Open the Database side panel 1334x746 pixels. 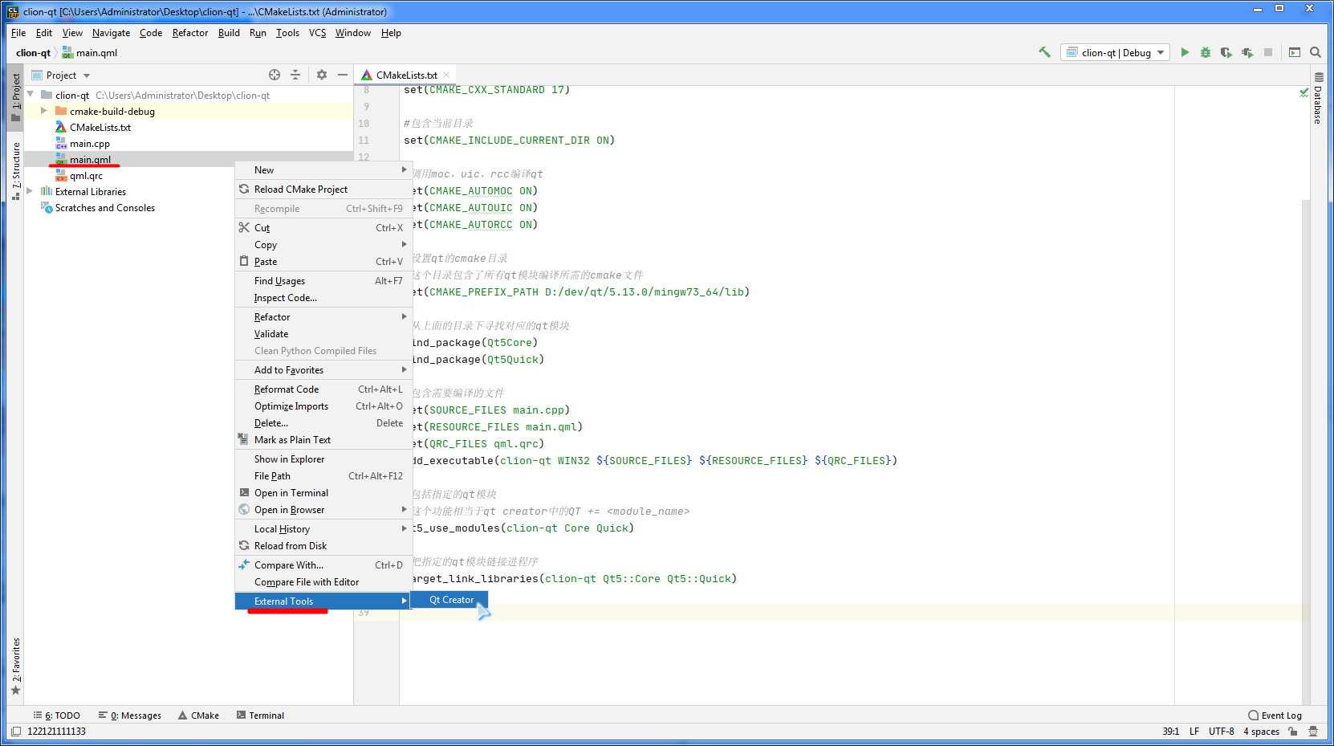(x=1318, y=98)
